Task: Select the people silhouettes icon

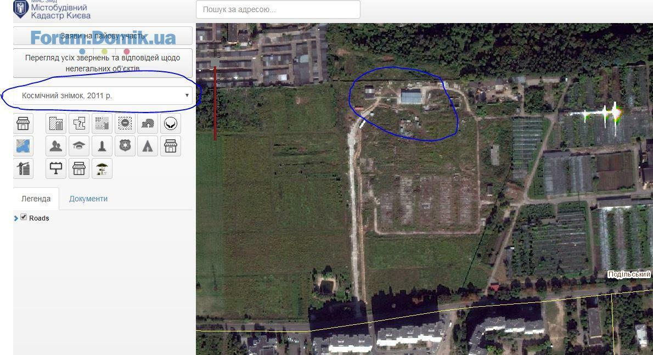Action: (x=56, y=146)
